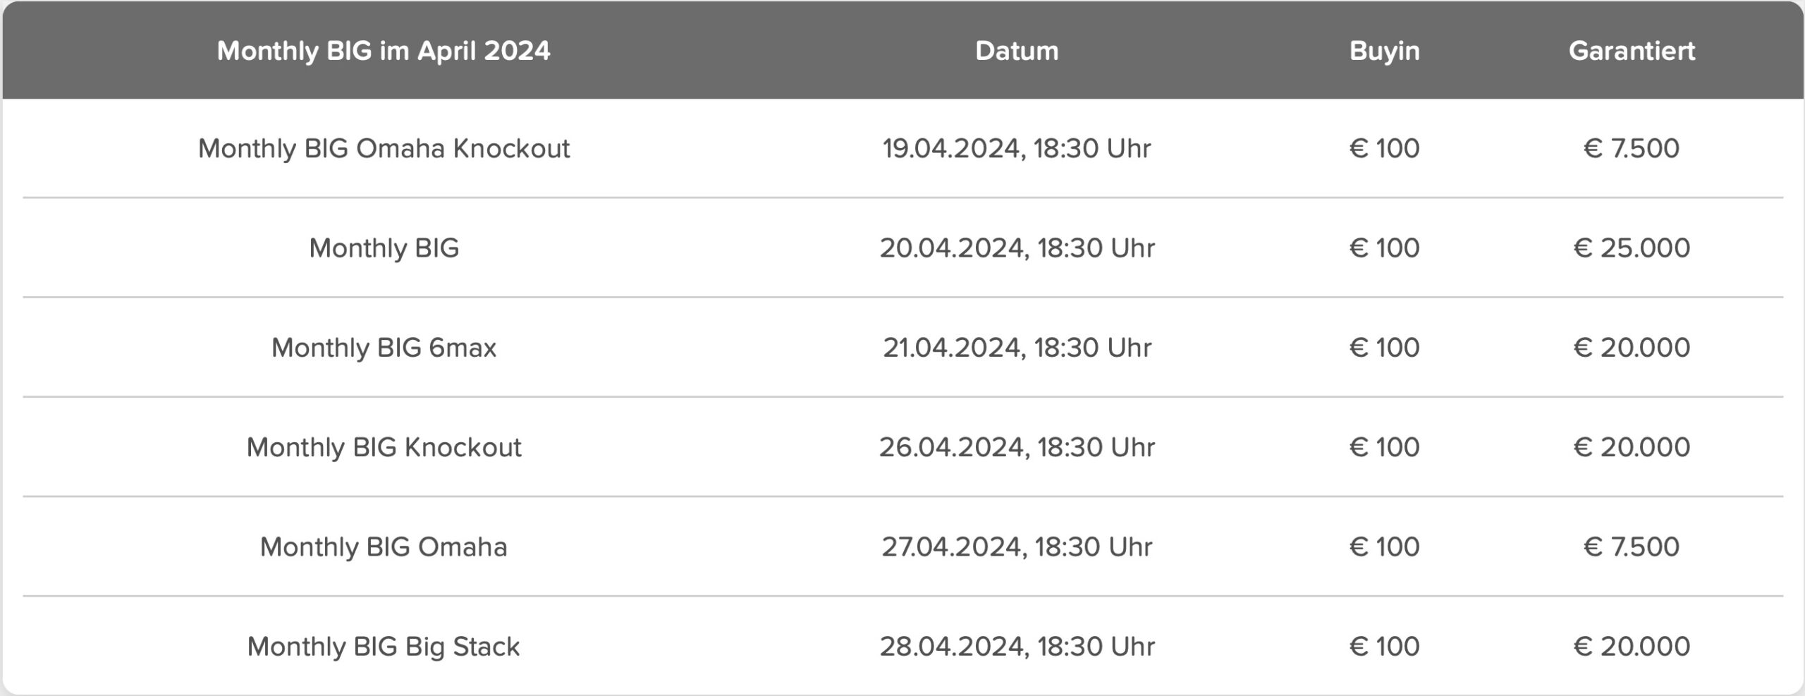The width and height of the screenshot is (1805, 696).
Task: Click the 'Monthly BIG im April 2024' column header
Action: 384,51
